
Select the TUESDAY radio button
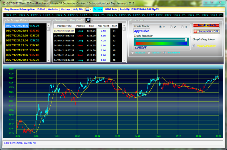(149, 53)
